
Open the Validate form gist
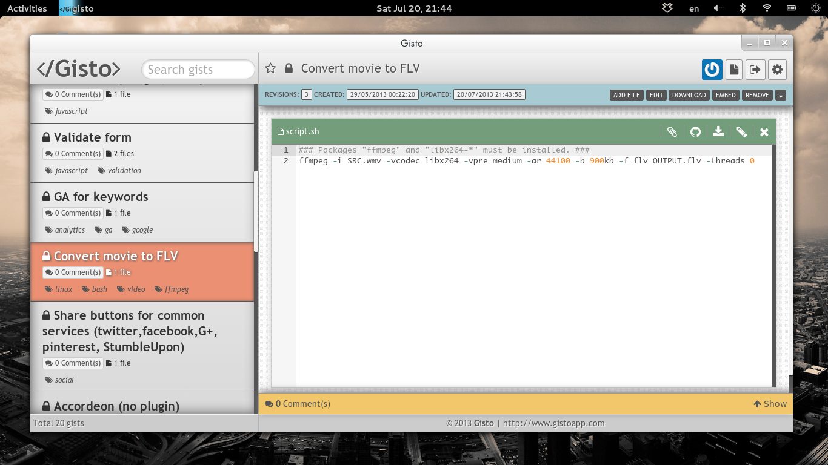point(92,137)
